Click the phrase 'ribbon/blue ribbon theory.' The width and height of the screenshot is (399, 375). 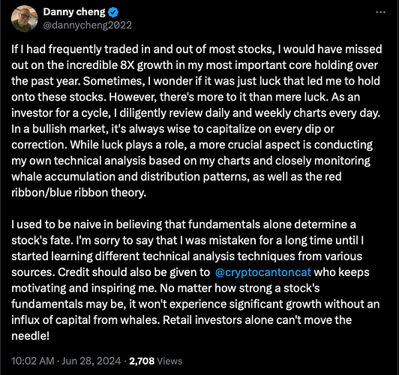(x=79, y=193)
